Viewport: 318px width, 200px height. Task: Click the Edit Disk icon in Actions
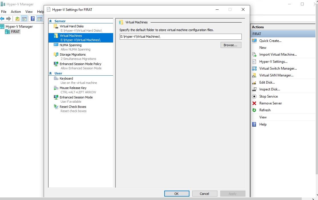[254, 82]
